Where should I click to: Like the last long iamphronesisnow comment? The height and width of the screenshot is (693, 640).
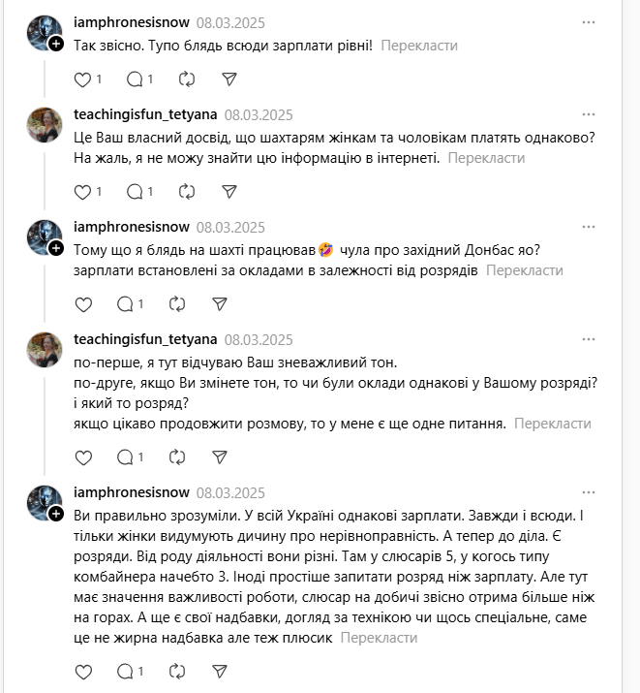pos(83,671)
